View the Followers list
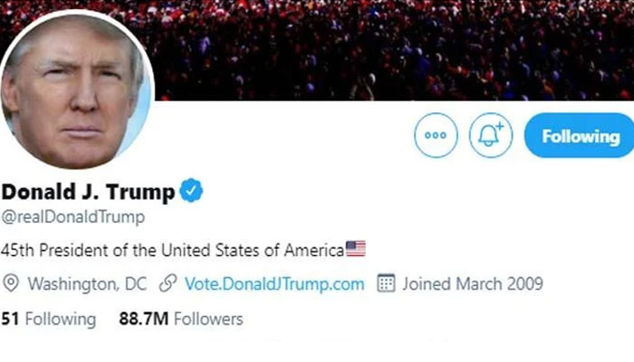Screen dimensions: 634x362 tap(208, 319)
